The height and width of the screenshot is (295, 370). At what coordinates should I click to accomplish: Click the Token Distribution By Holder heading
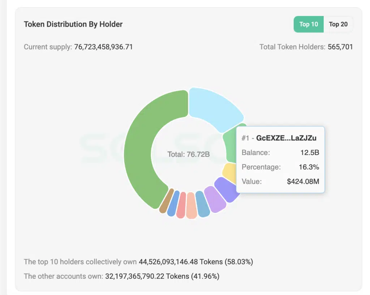73,25
